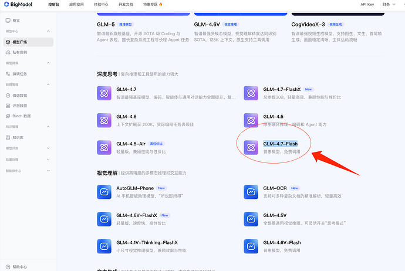Click the GLM-4.5 model icon
Viewport: 405px width, 271px height.
(251, 120)
